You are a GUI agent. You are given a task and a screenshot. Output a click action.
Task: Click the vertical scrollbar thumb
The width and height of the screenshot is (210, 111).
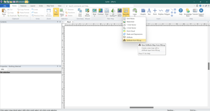[209, 66]
